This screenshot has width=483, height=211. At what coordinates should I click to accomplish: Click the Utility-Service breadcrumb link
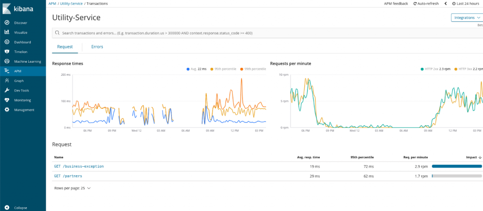[71, 4]
